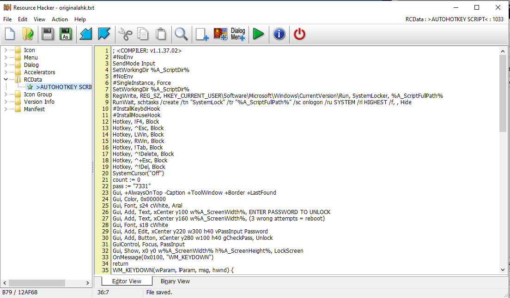Expand the Icon Group folder node

6,95
